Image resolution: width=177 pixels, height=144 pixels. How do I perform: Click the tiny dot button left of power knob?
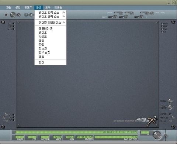pyautogui.click(x=6, y=15)
